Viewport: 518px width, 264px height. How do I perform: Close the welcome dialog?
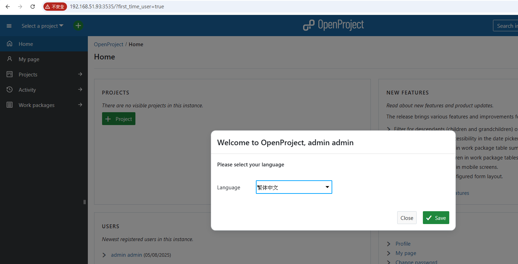tap(407, 218)
